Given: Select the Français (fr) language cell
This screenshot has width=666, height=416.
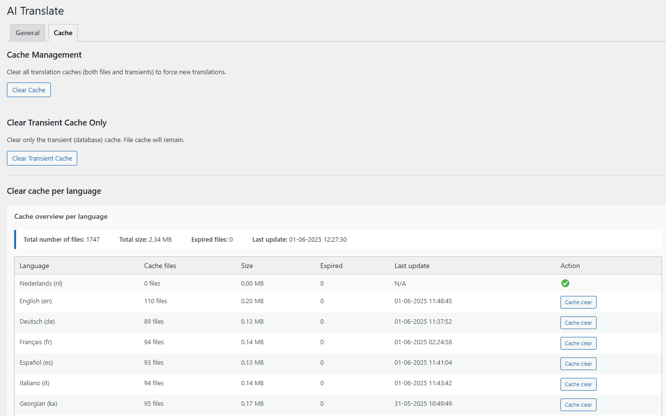Looking at the screenshot, I should coord(36,342).
